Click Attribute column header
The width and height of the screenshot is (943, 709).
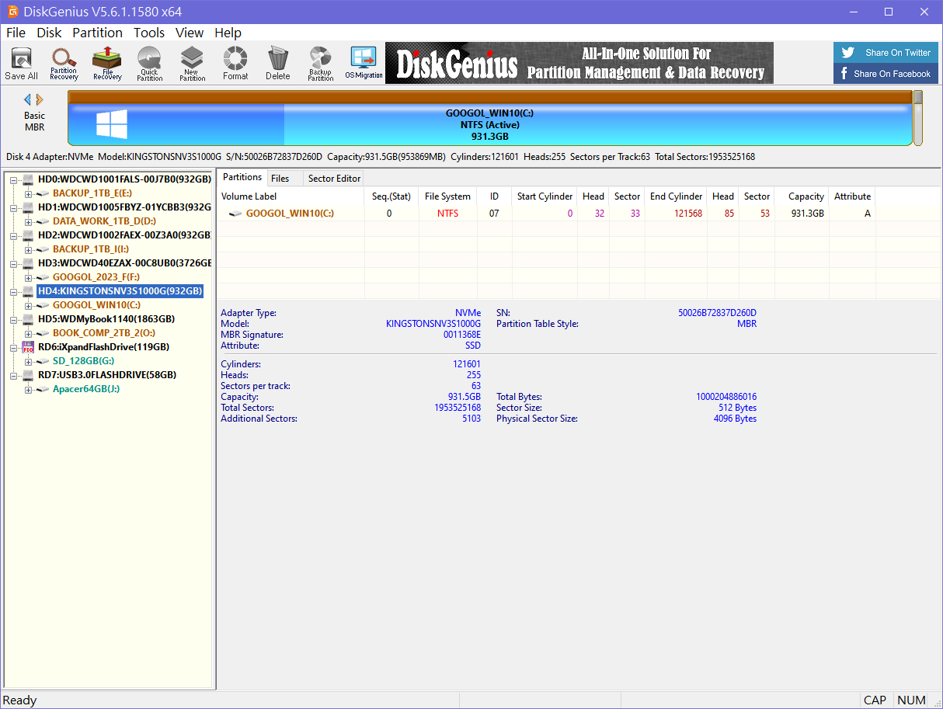point(852,196)
